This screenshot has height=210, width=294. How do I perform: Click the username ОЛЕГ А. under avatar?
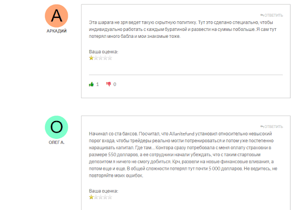pyautogui.click(x=56, y=142)
